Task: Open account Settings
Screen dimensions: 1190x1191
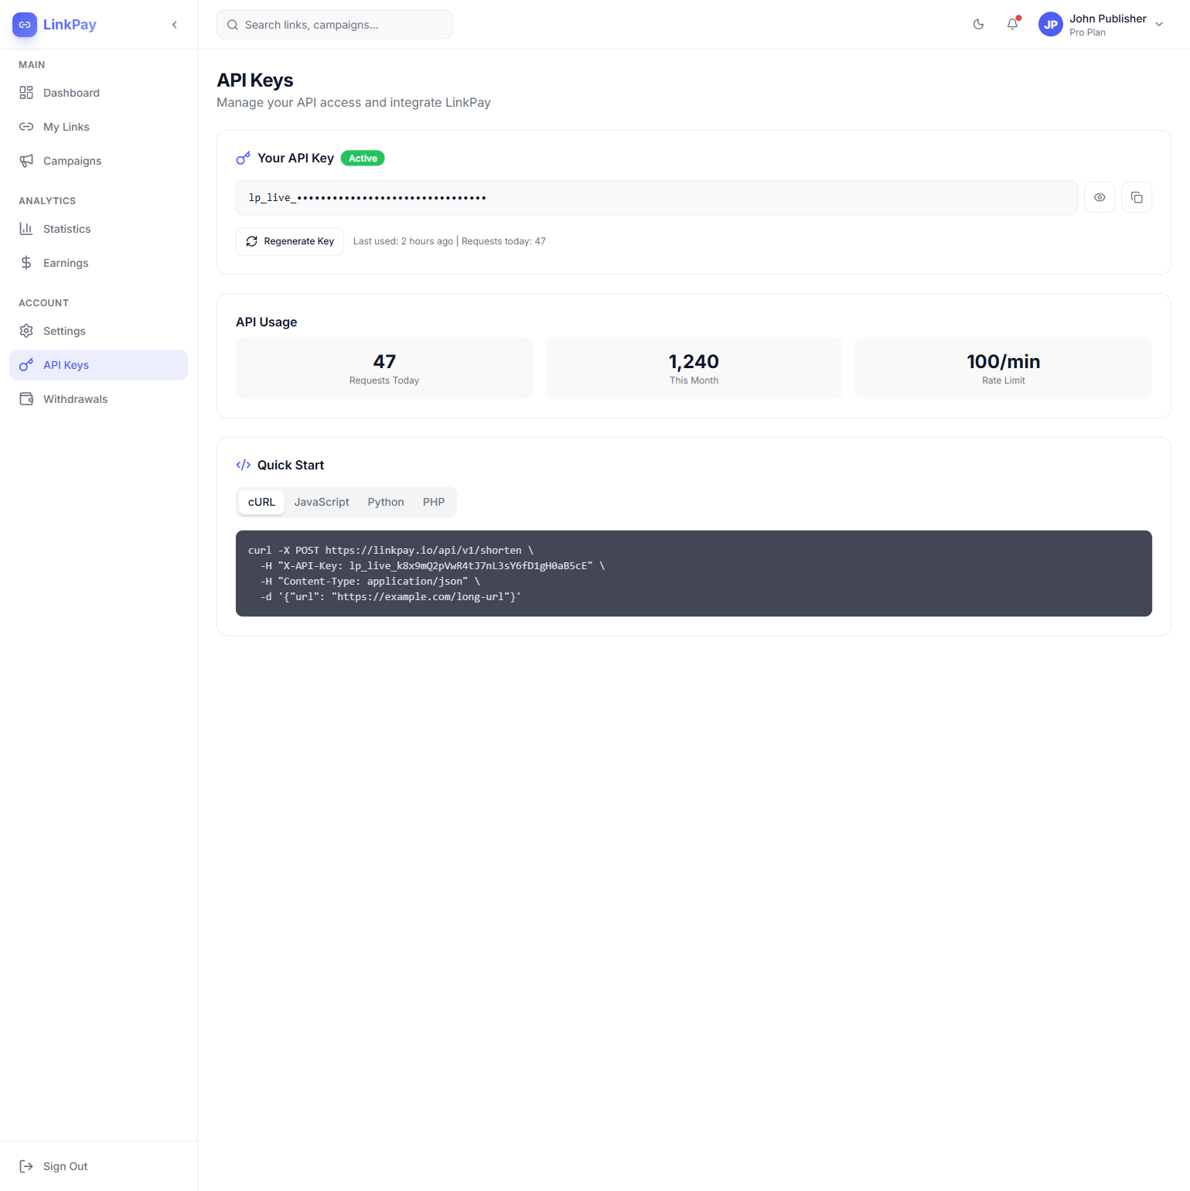Action: (x=98, y=331)
